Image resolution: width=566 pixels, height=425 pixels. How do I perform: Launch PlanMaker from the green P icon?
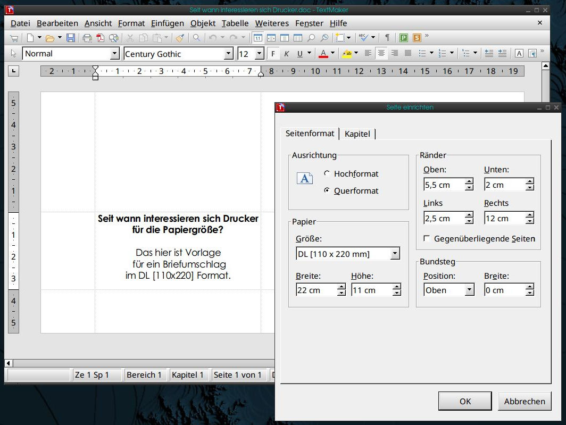[404, 38]
